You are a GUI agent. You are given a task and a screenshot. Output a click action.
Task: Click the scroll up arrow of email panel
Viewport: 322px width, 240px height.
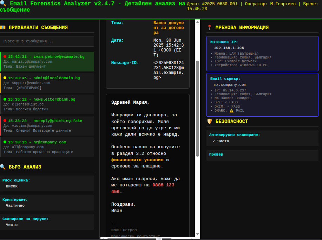198,22
